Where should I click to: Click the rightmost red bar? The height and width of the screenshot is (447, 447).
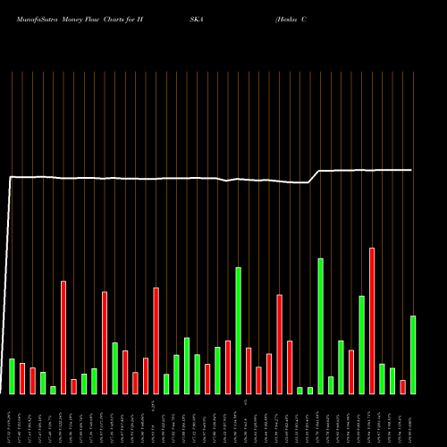(403, 387)
